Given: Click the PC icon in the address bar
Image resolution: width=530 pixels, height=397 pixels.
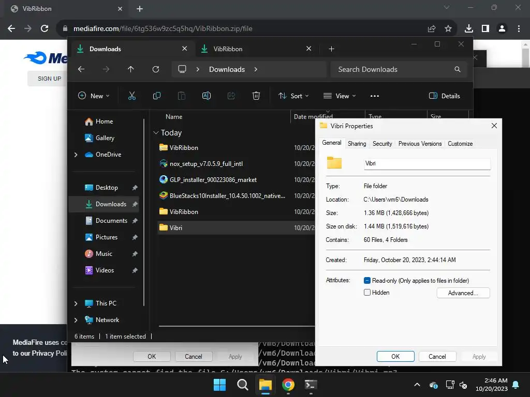Looking at the screenshot, I should point(182,69).
